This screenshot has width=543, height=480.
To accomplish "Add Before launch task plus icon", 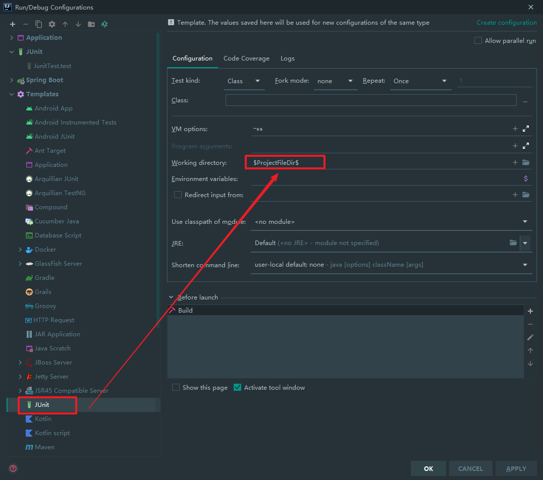I will pos(530,311).
